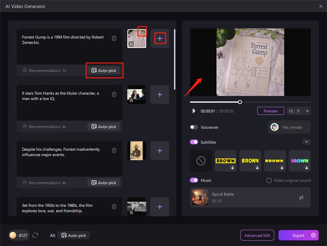Screen dimensions: 327x246
Task: Edit the 'Despite his challenges' script text
Action: click(61, 152)
